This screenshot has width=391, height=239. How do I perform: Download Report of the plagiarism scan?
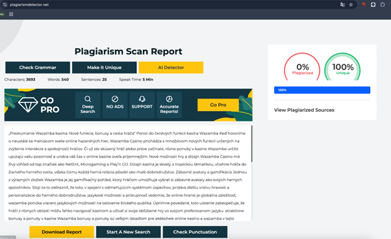point(62,232)
